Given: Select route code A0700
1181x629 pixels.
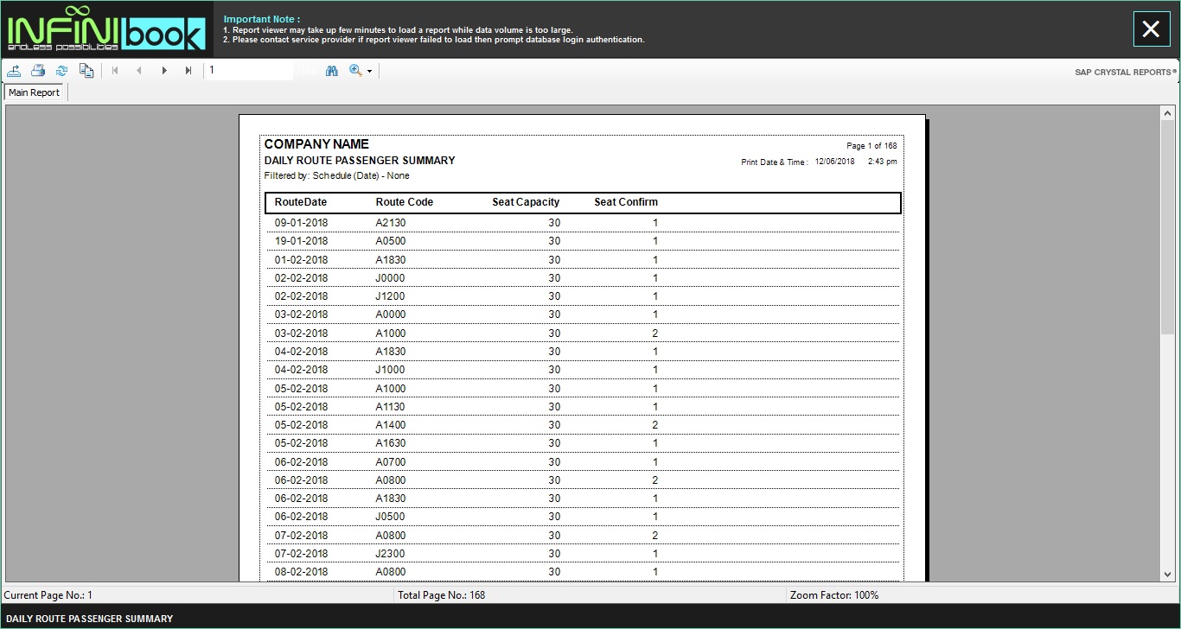Looking at the screenshot, I should pyautogui.click(x=391, y=462).
